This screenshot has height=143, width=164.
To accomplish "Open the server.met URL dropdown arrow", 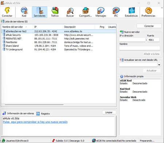I will pos(159,65).
